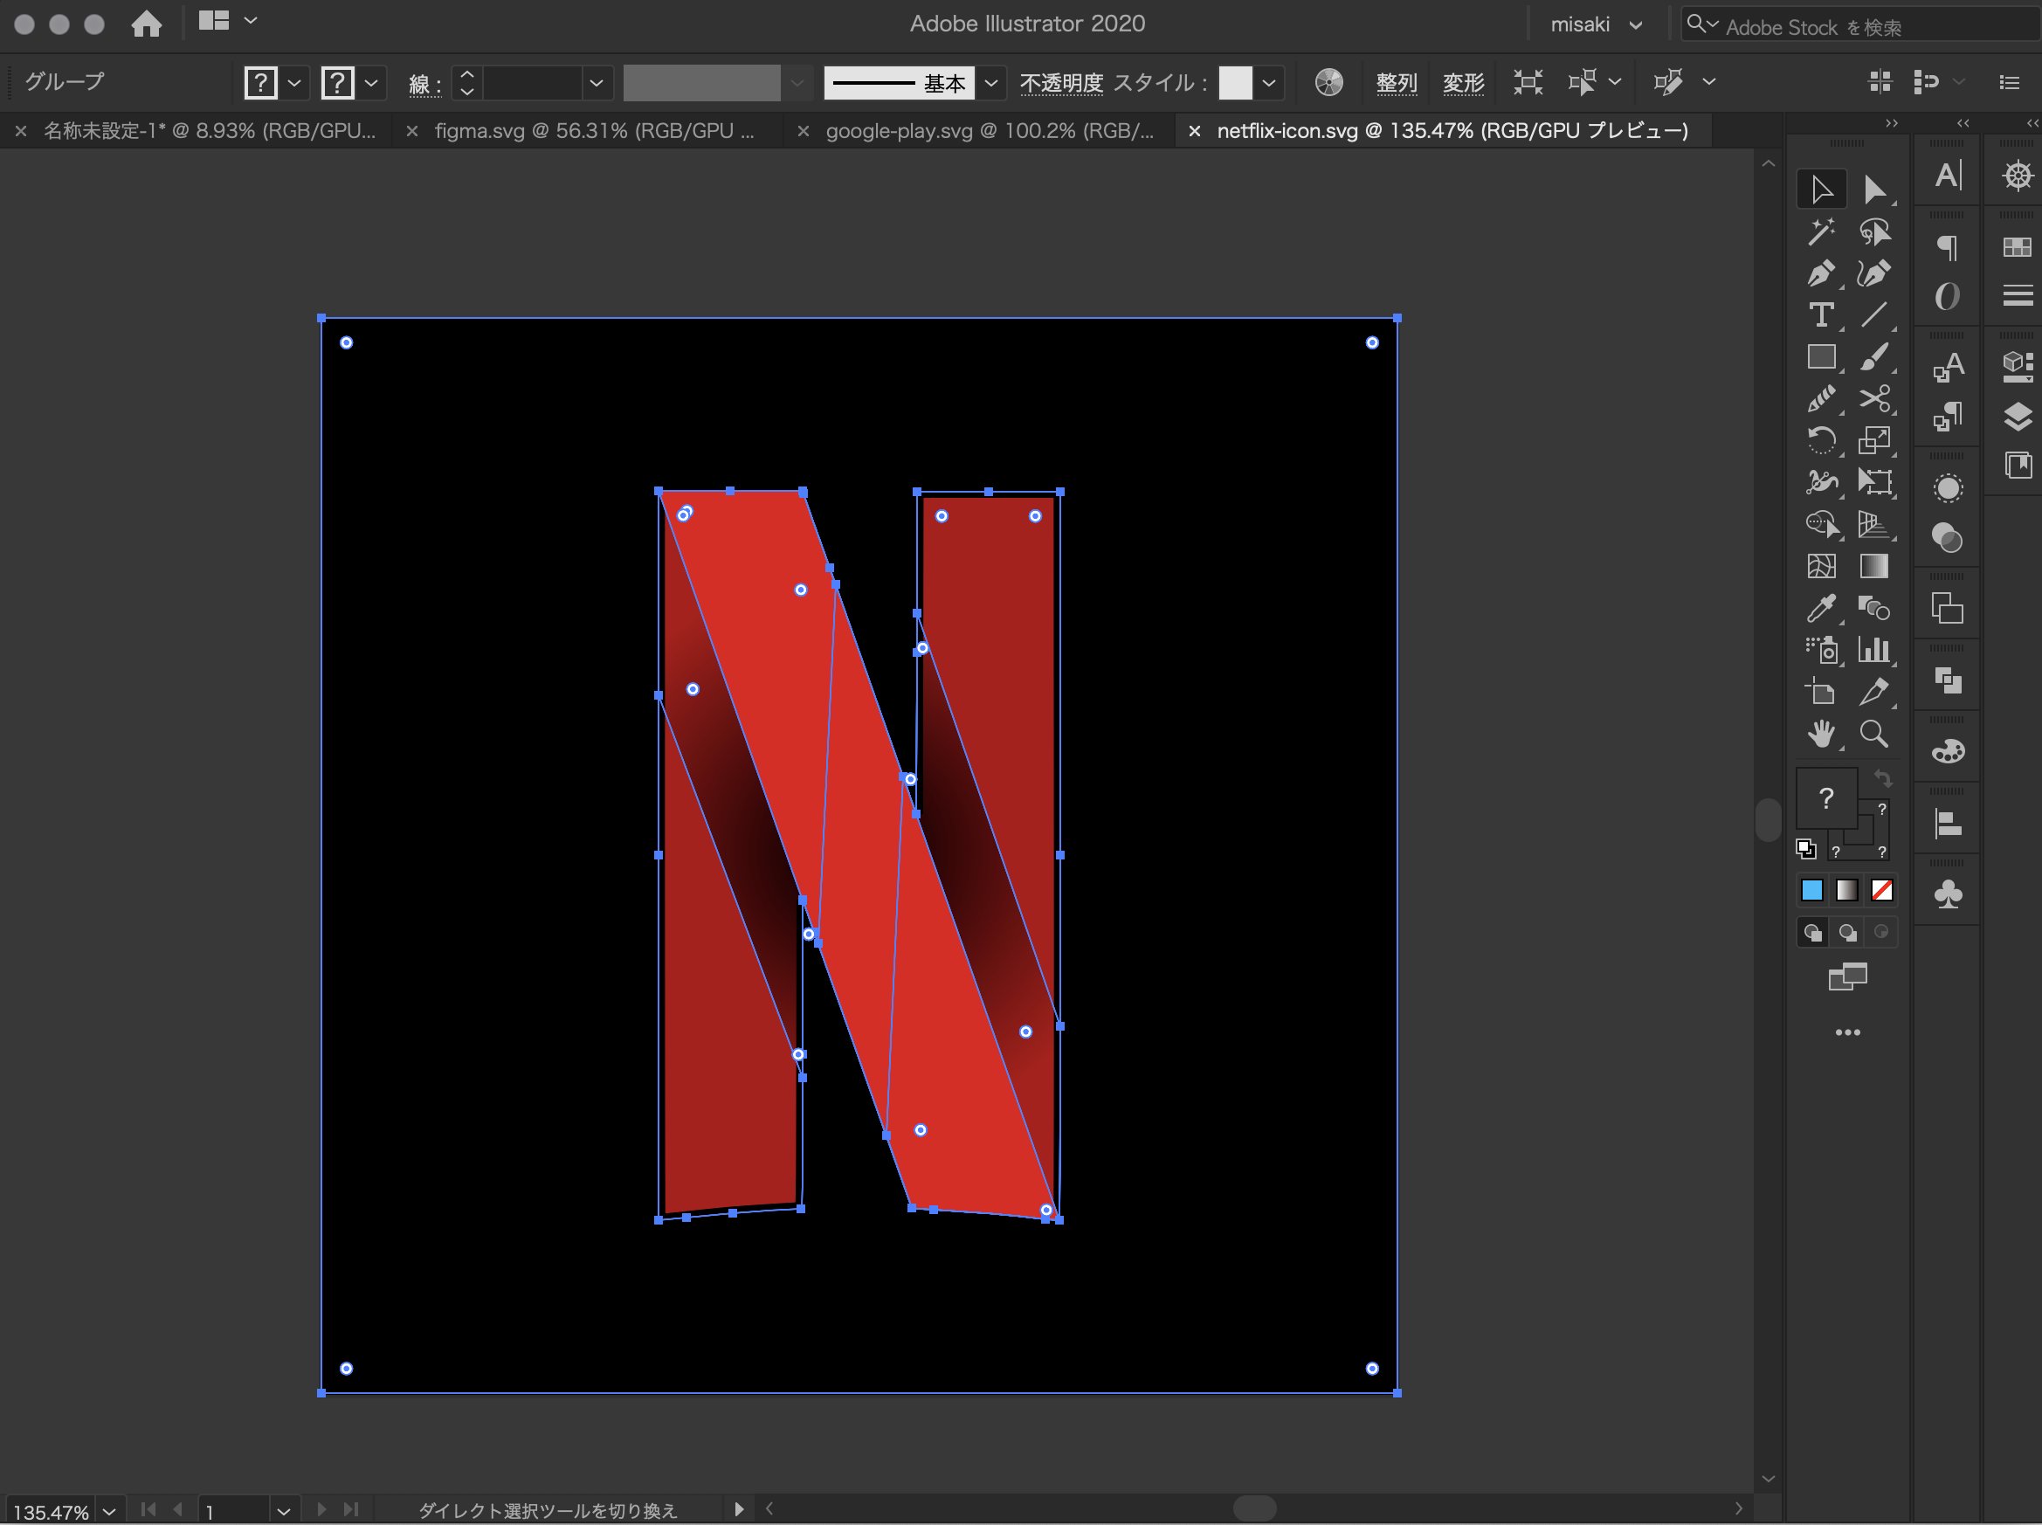The height and width of the screenshot is (1525, 2042).
Task: Switch to the figma.svg tab
Action: [x=595, y=131]
